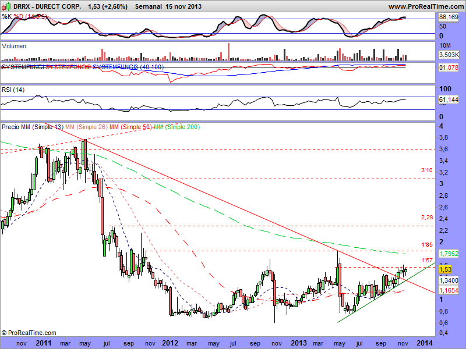Click the 0,4 price axis label
Image resolution: width=466 pixels, height=349 pixels.
pyautogui.click(x=444, y=333)
